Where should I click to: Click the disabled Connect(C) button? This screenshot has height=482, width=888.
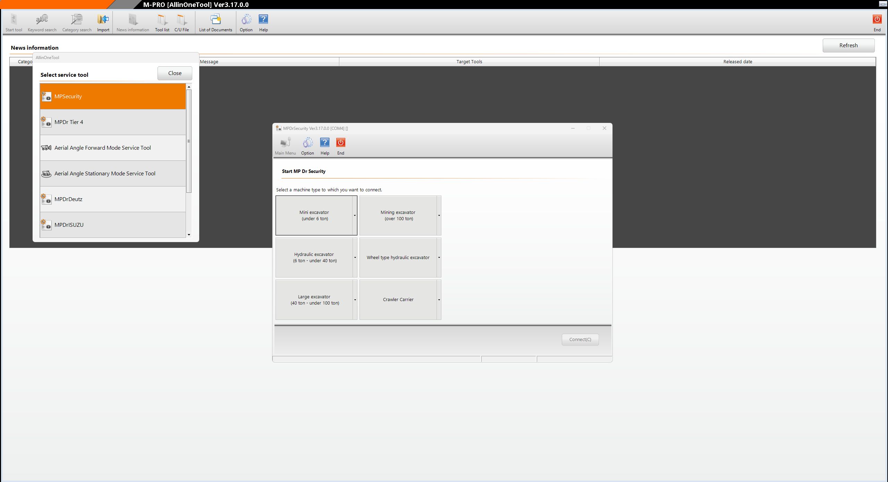580,340
